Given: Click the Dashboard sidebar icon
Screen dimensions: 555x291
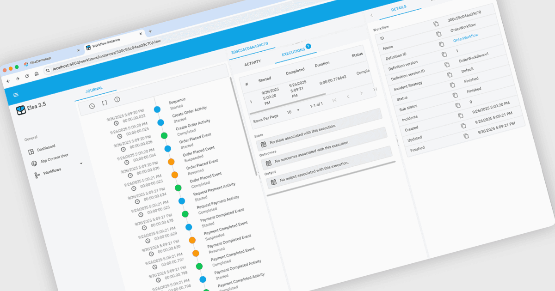Looking at the screenshot, I should 31,152.
